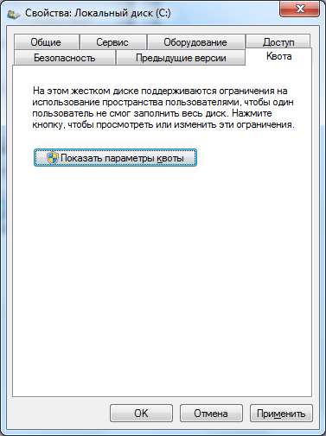
Task: Click the title 'Свойства: Локальный диск (C:)'
Action: coord(98,13)
